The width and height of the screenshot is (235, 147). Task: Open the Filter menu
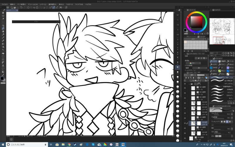pos(69,4)
